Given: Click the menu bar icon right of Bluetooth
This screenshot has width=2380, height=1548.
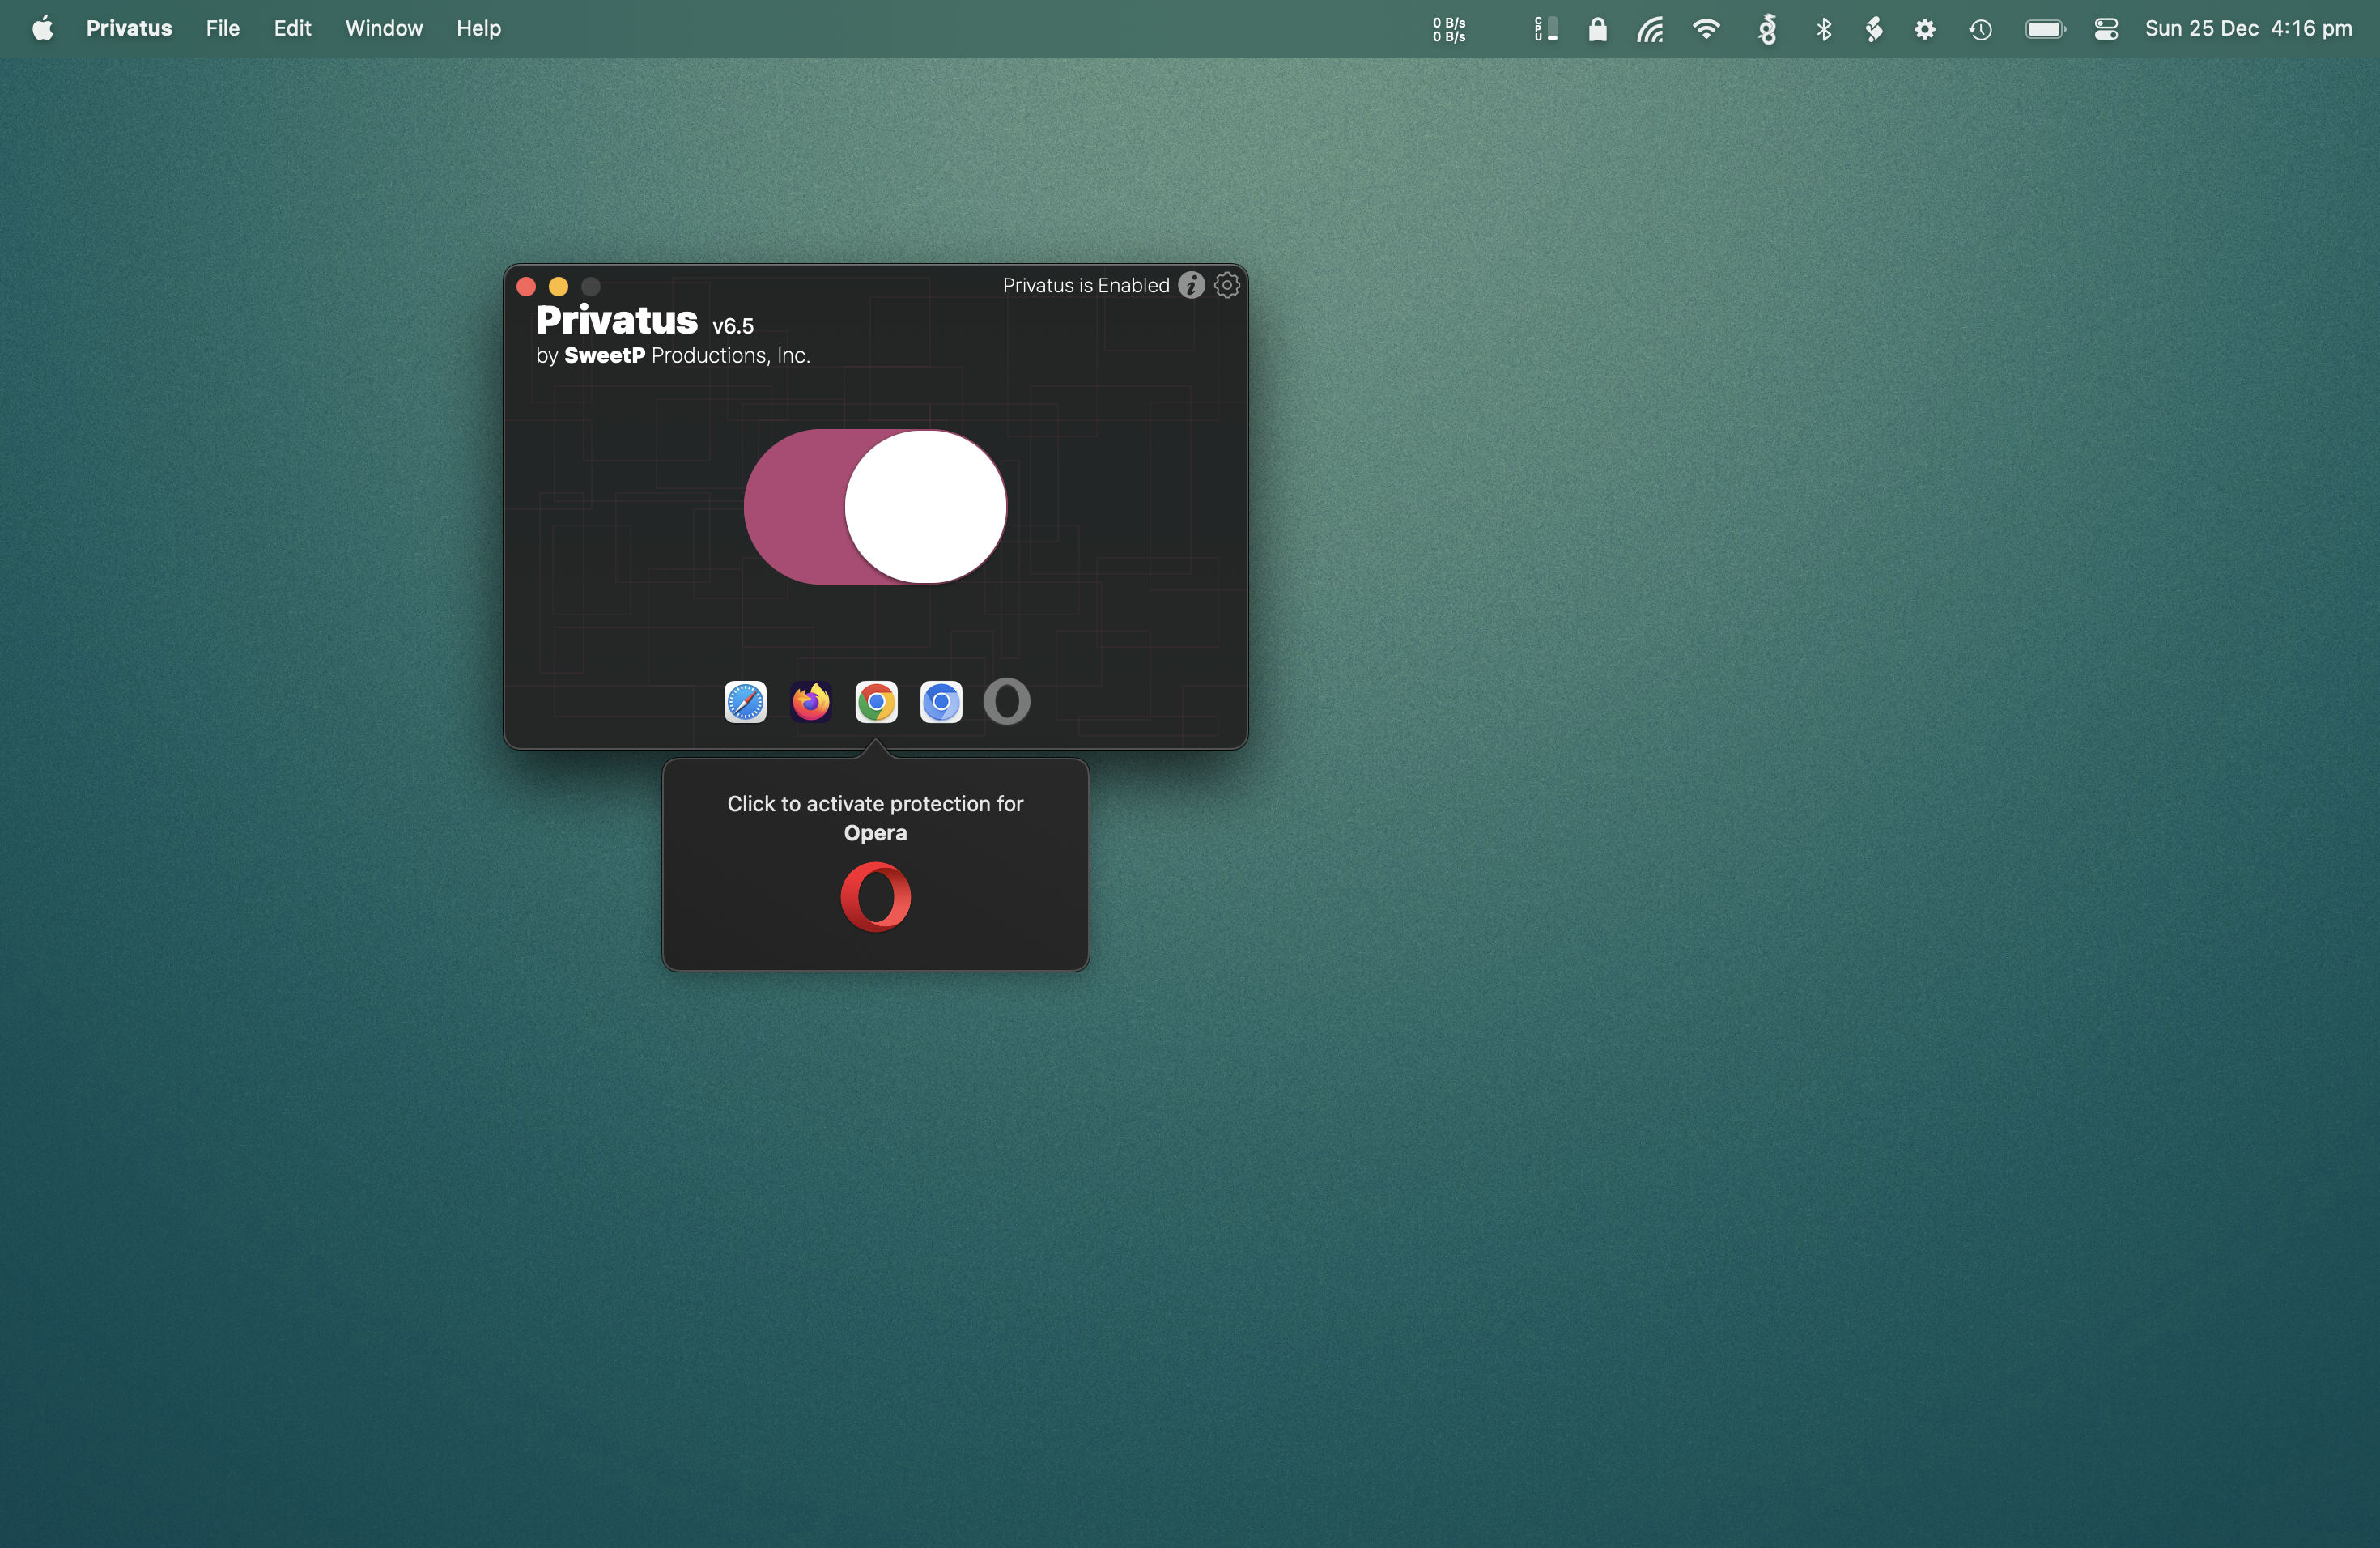Looking at the screenshot, I should 1874,29.
